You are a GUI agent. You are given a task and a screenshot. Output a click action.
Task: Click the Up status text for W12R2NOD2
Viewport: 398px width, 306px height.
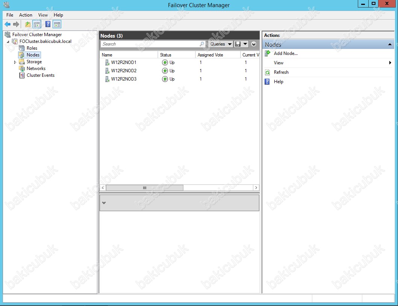point(172,71)
